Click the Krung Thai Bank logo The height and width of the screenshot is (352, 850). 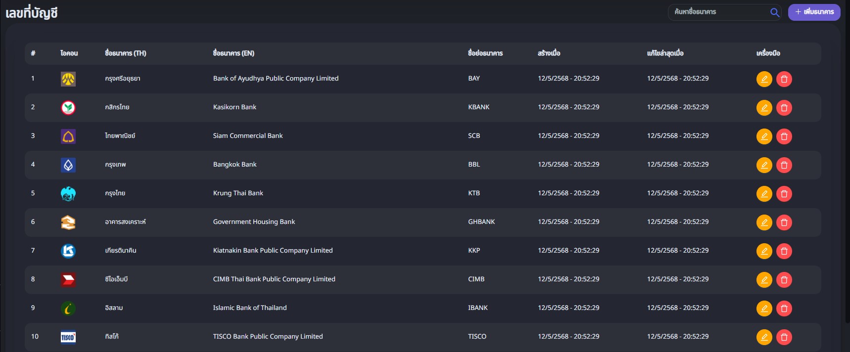(68, 193)
